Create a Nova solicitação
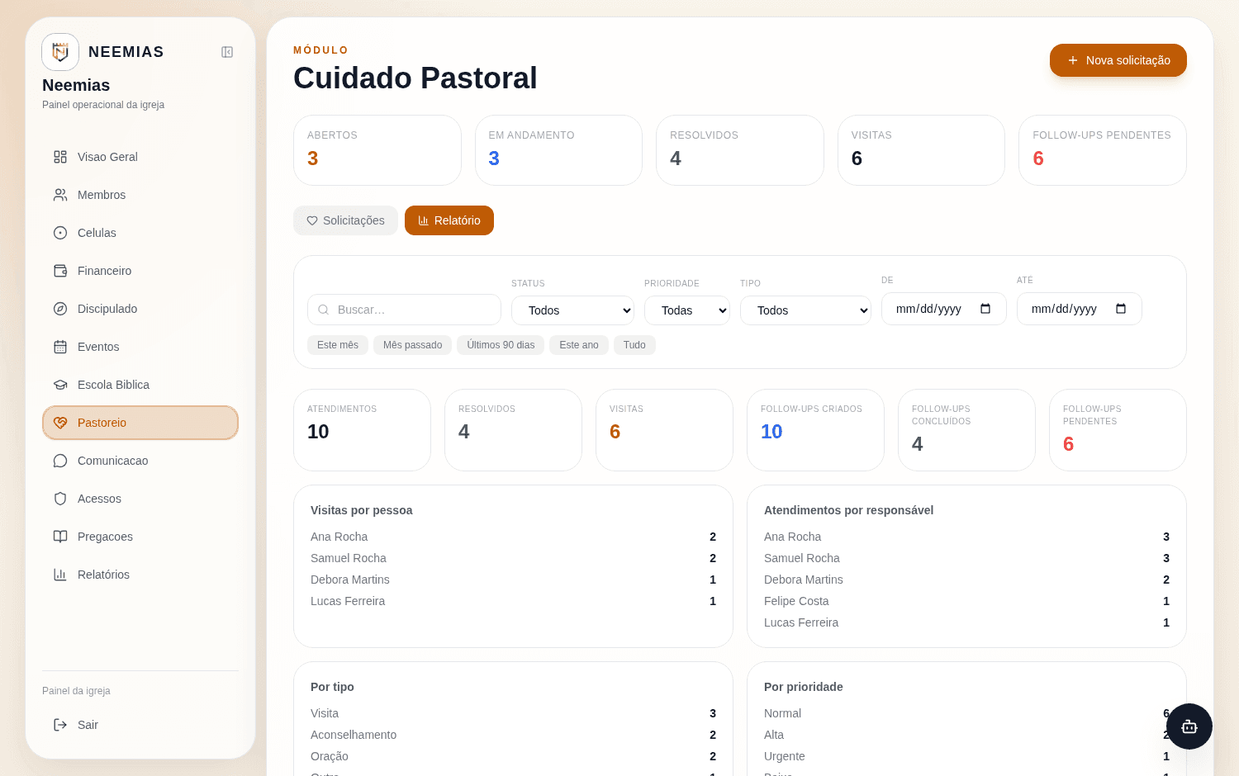The height and width of the screenshot is (776, 1239). click(1118, 60)
